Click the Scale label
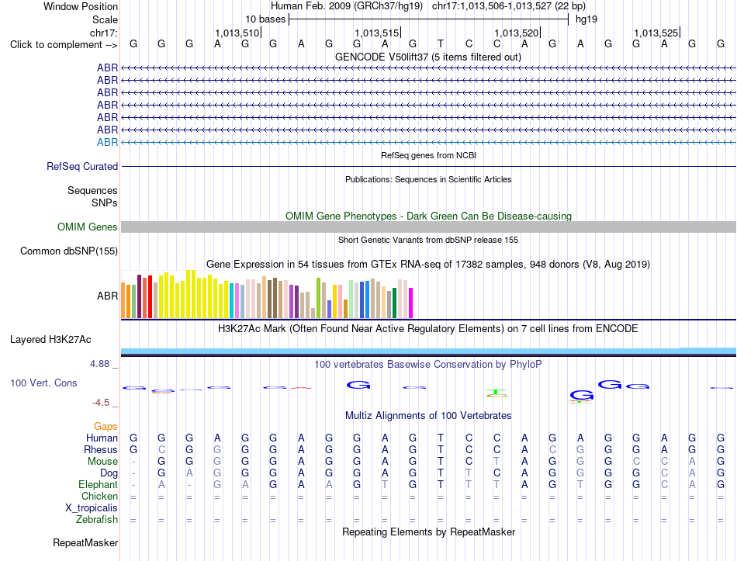The image size is (737, 561). (106, 19)
